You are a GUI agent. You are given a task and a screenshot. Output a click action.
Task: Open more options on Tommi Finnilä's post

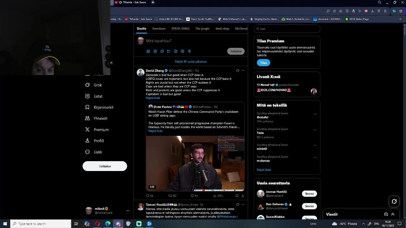(x=243, y=205)
